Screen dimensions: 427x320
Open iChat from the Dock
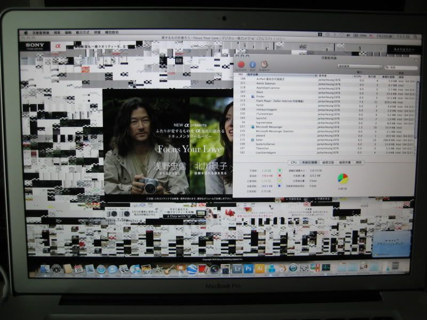click(x=112, y=269)
